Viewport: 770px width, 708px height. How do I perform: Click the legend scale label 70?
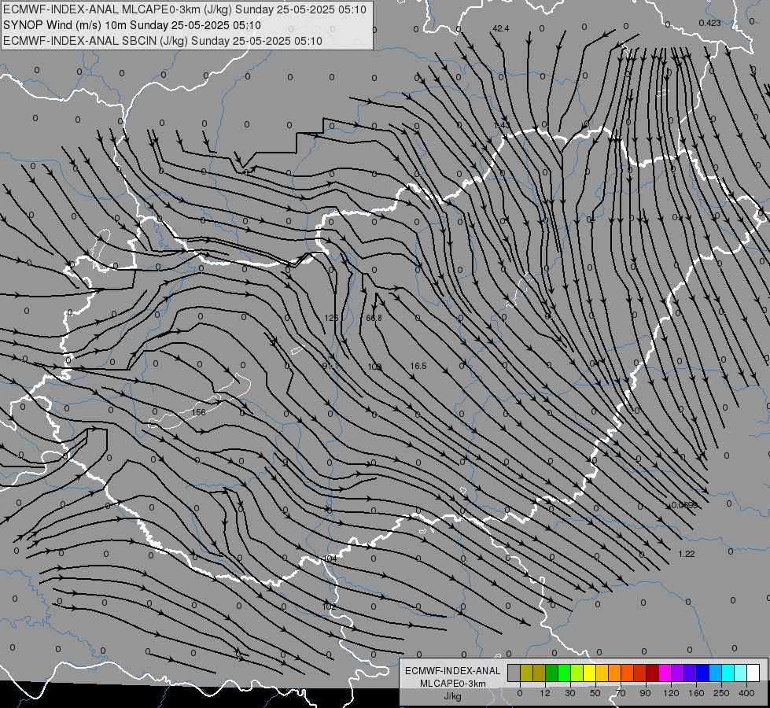coord(621,693)
